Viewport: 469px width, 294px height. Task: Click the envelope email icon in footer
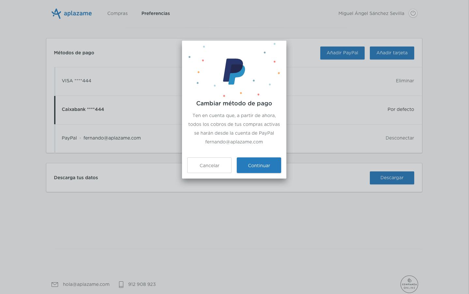(55, 285)
